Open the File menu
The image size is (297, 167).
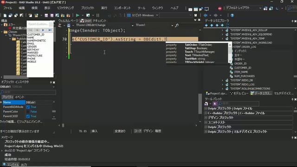7,8
